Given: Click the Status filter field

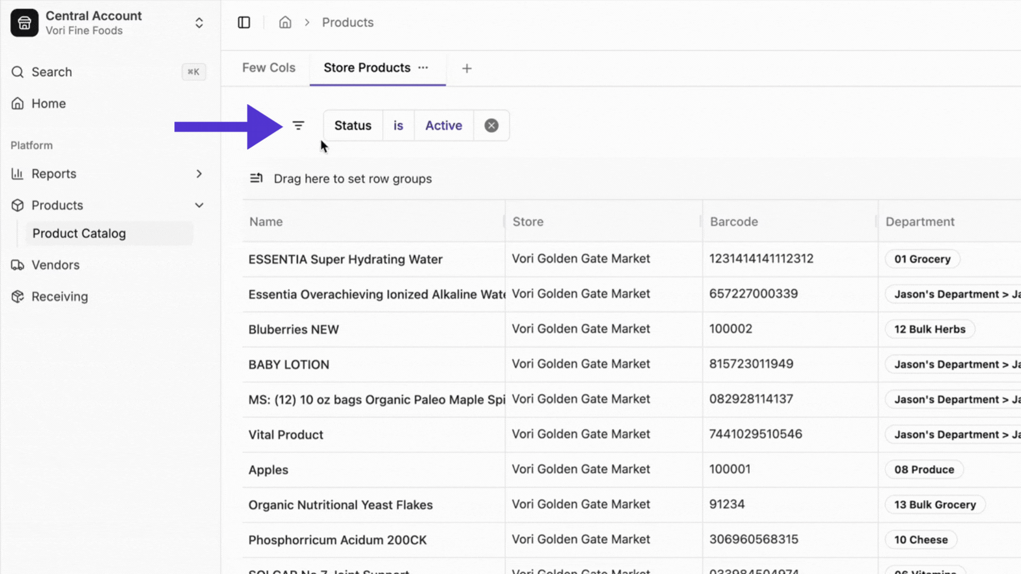Looking at the screenshot, I should (x=353, y=125).
